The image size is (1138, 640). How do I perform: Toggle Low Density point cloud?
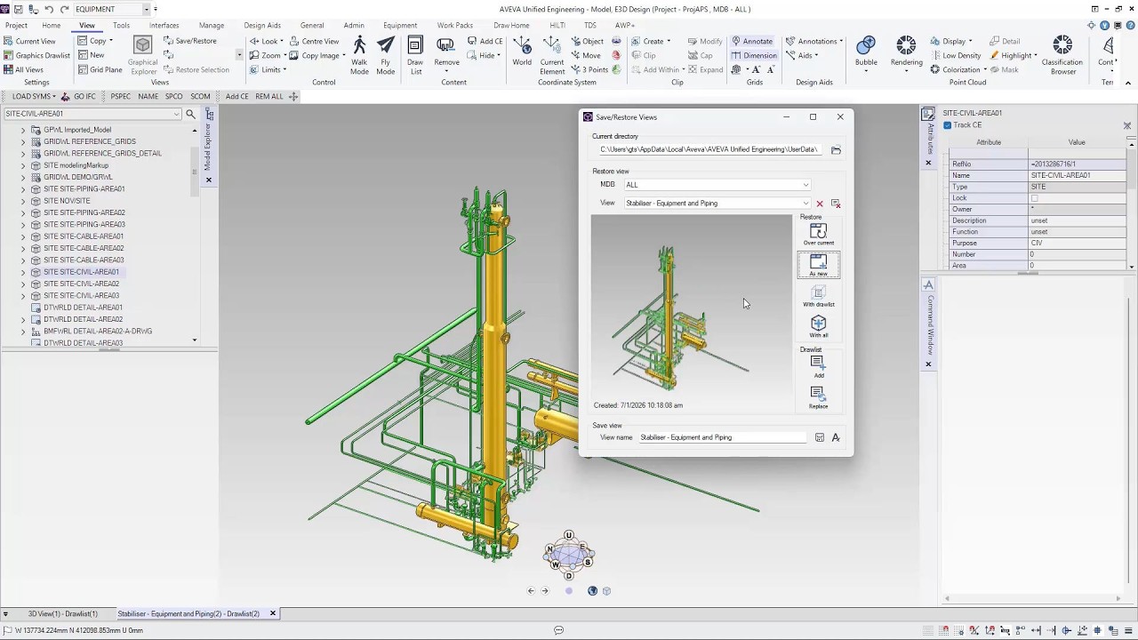(x=956, y=55)
